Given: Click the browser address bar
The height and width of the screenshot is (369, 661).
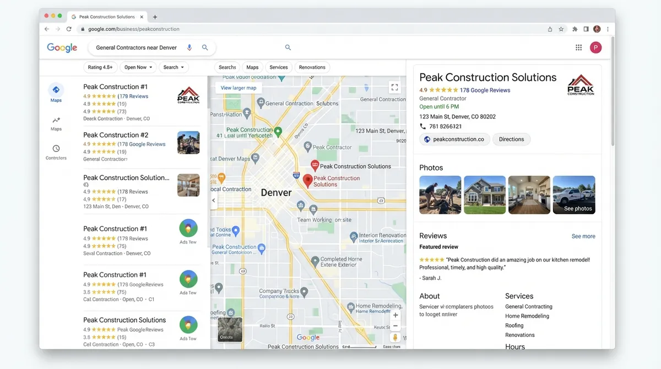Looking at the screenshot, I should point(308,29).
